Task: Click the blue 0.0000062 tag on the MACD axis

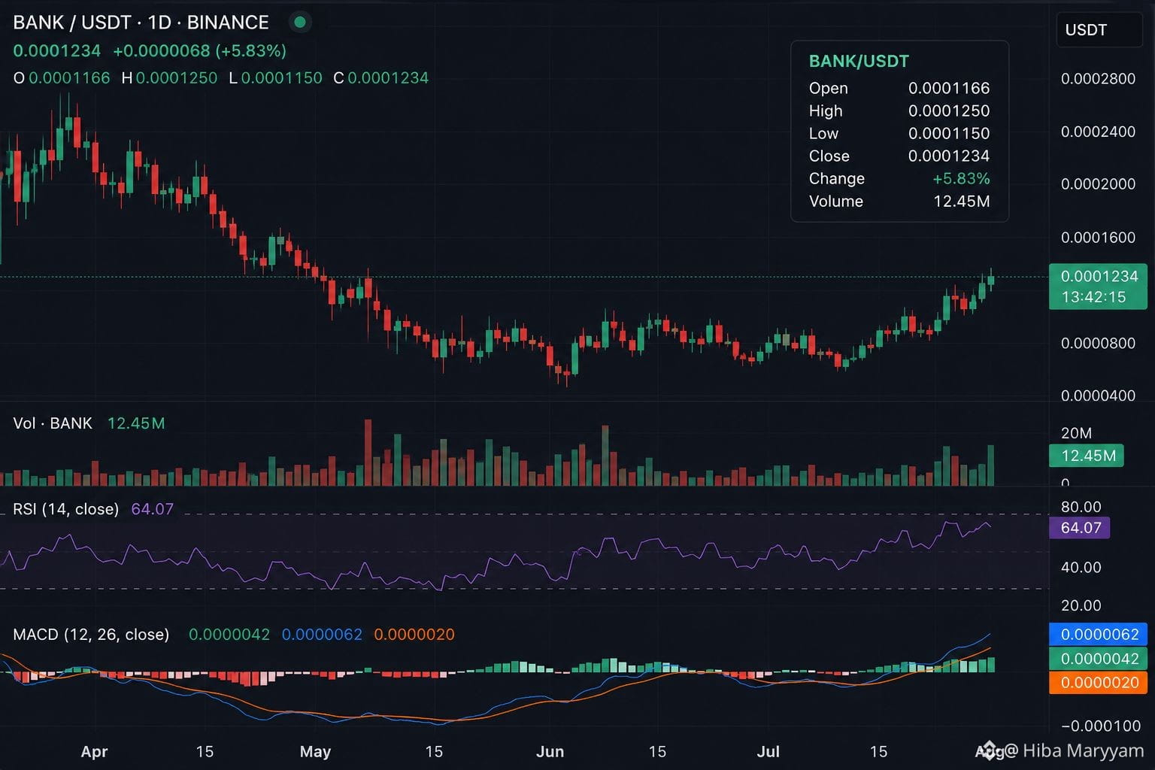Action: [x=1099, y=635]
